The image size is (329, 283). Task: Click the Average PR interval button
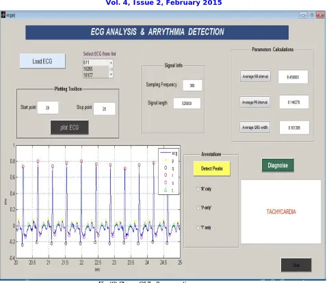(x=254, y=102)
